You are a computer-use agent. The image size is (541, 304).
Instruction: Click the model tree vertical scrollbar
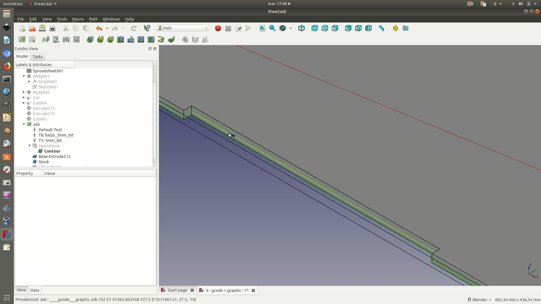pyautogui.click(x=155, y=121)
